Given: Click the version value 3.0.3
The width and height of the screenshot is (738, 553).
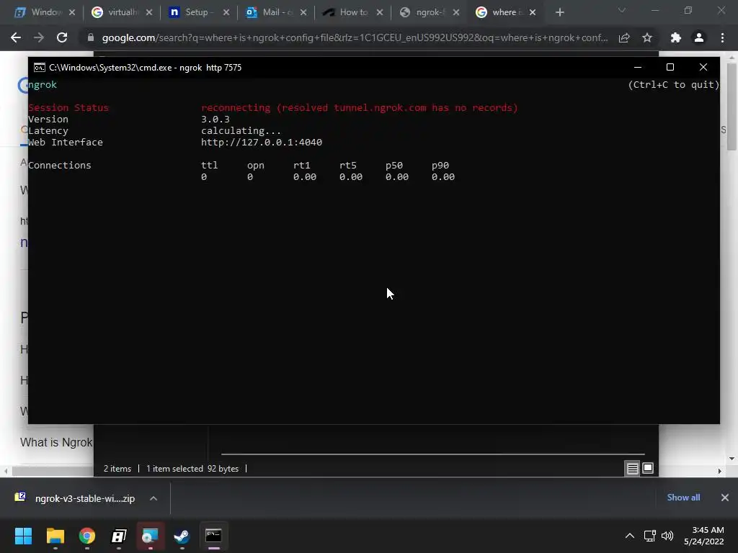Looking at the screenshot, I should pos(215,120).
